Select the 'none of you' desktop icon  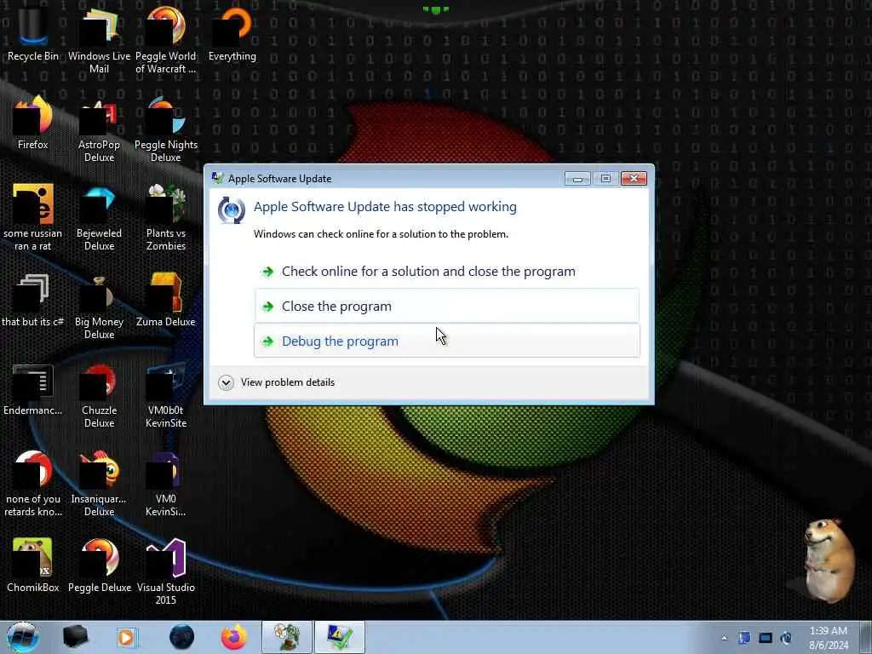coord(33,484)
